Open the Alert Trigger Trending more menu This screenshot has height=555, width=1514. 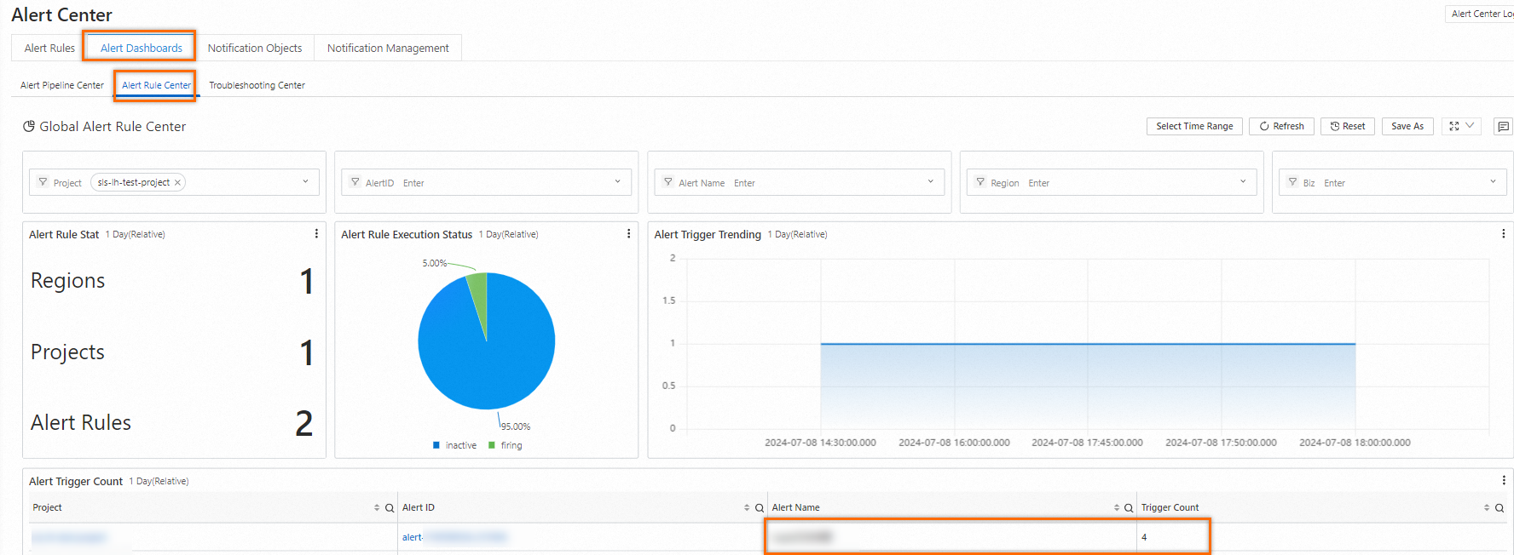tap(1503, 233)
